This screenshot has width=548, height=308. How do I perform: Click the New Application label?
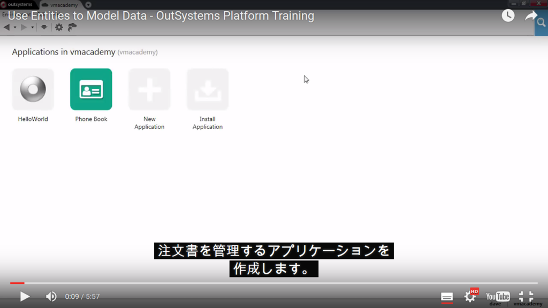pyautogui.click(x=149, y=123)
